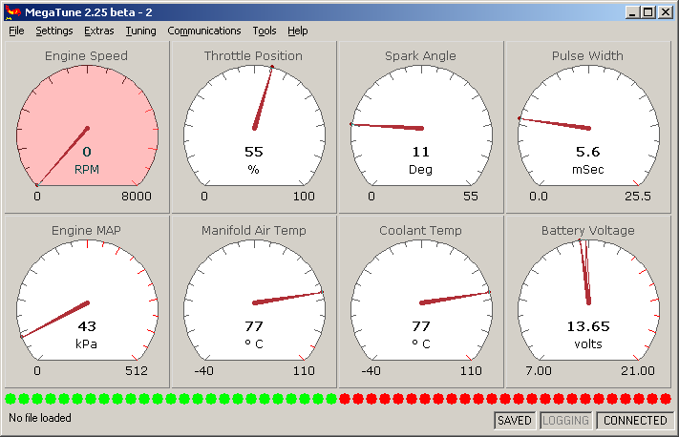The height and width of the screenshot is (437, 679).
Task: Click the '512' Engine MAP scale maximum
Action: click(137, 371)
